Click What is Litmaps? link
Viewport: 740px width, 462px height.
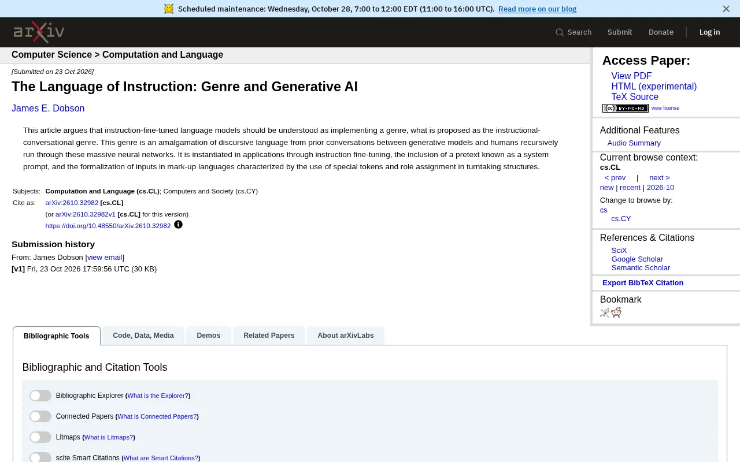(x=109, y=437)
